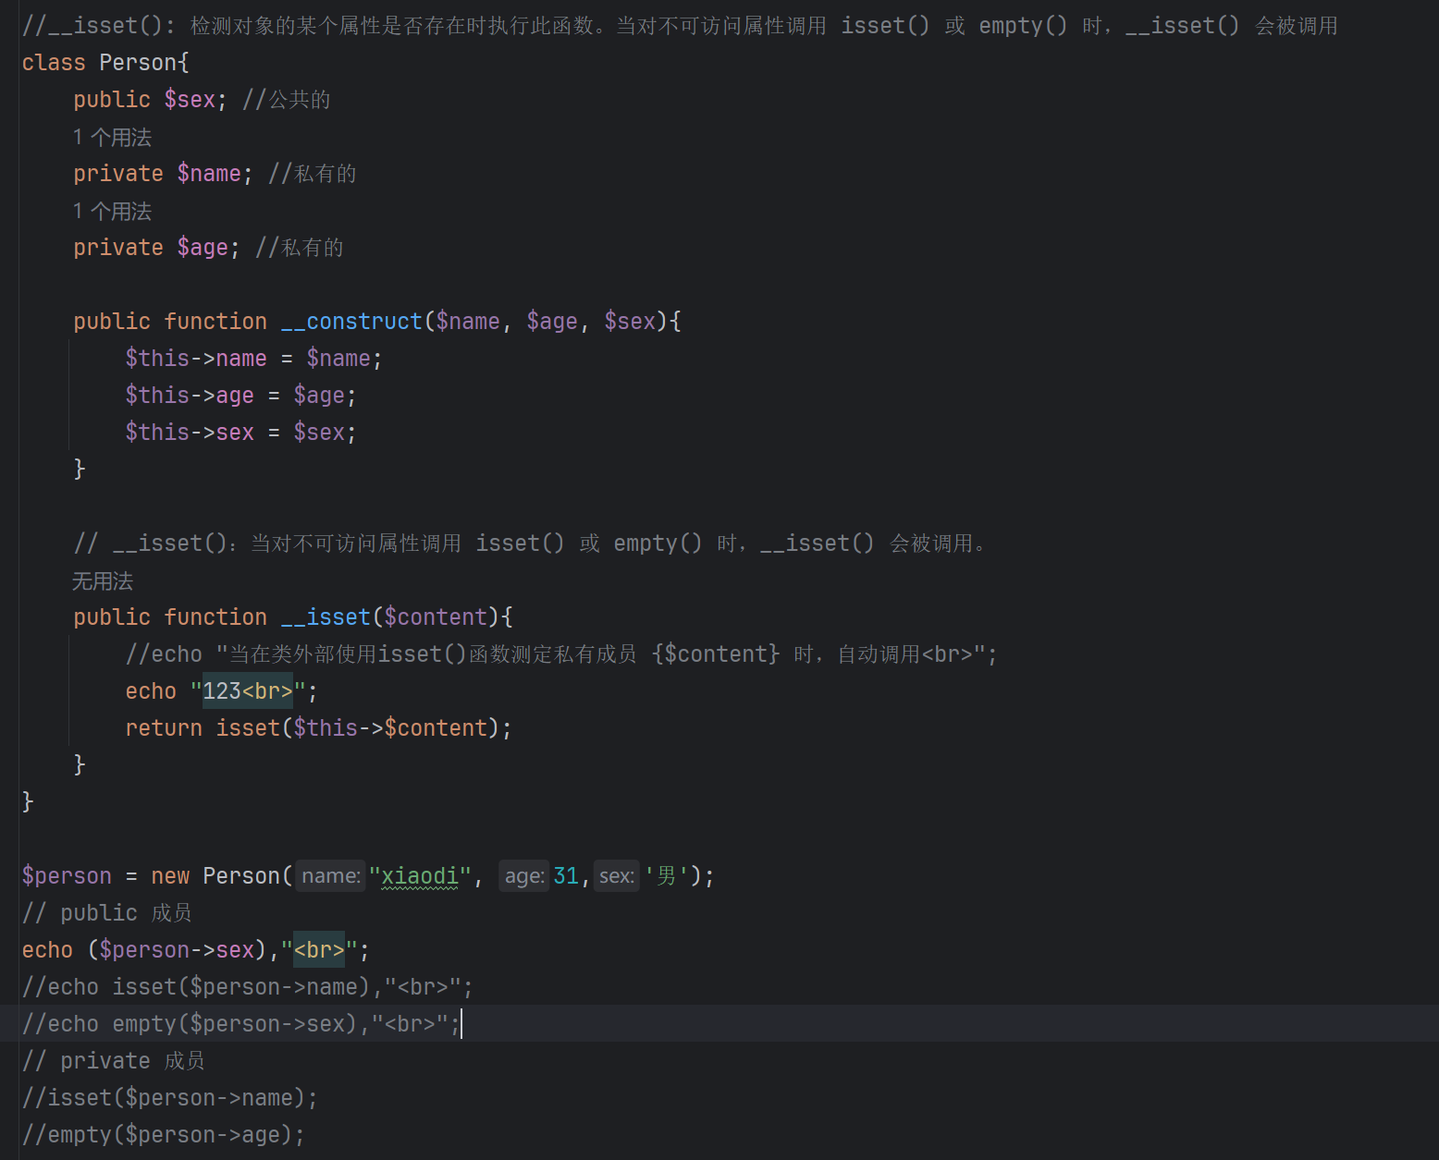Click the '// __isset(): 当对不可访问属性调用' comment inside class
The height and width of the screenshot is (1160, 1439).
pos(530,543)
